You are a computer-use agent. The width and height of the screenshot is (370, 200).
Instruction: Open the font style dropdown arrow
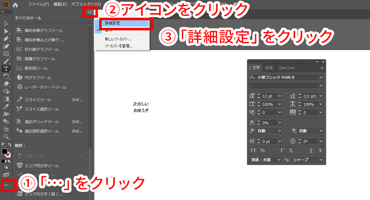(x=321, y=86)
